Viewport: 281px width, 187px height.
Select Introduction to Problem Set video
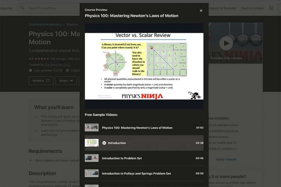tap(122, 158)
